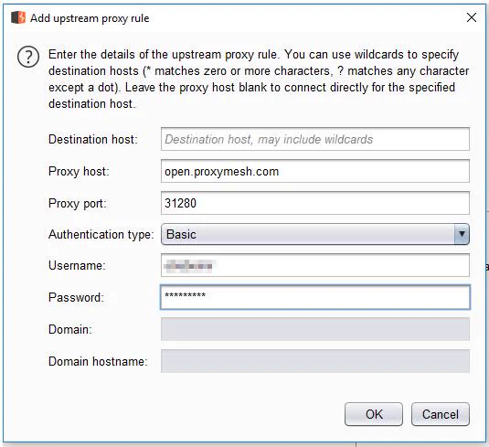Viewport: 489px width, 447px height.
Task: Click the 'Destination host:' label
Action: coord(93,140)
